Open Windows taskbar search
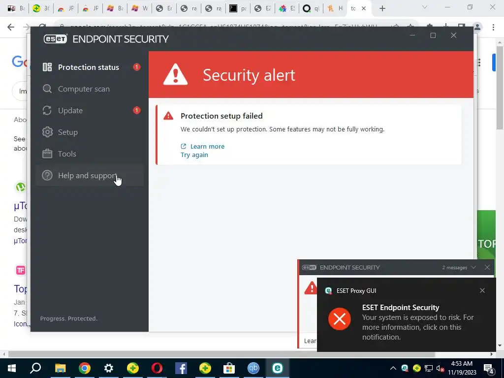 pyautogui.click(x=35, y=368)
